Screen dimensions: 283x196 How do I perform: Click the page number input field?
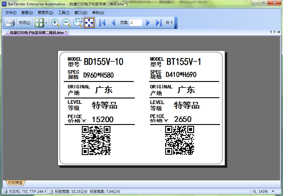point(136,23)
